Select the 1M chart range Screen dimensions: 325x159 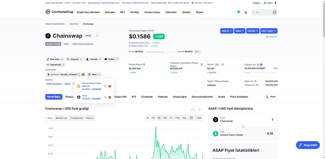159,118
